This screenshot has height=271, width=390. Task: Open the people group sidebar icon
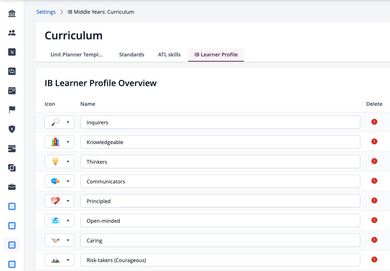(x=12, y=33)
